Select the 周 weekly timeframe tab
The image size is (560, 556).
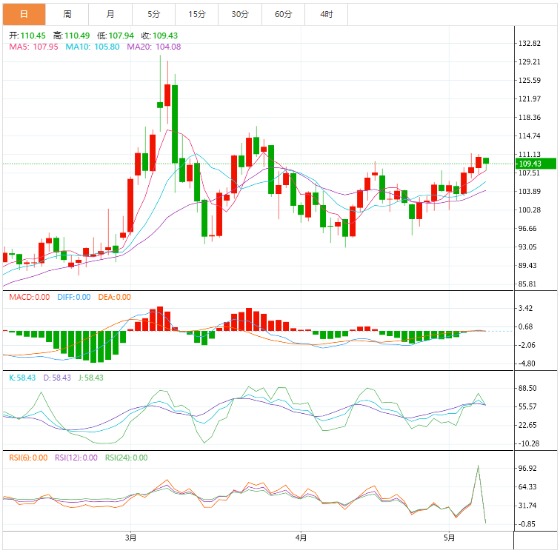tap(67, 14)
